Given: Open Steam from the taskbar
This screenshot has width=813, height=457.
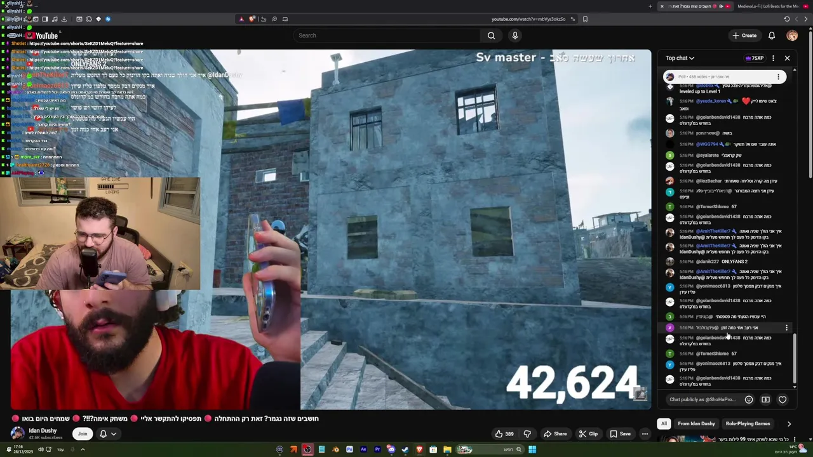Looking at the screenshot, I should click(405, 450).
